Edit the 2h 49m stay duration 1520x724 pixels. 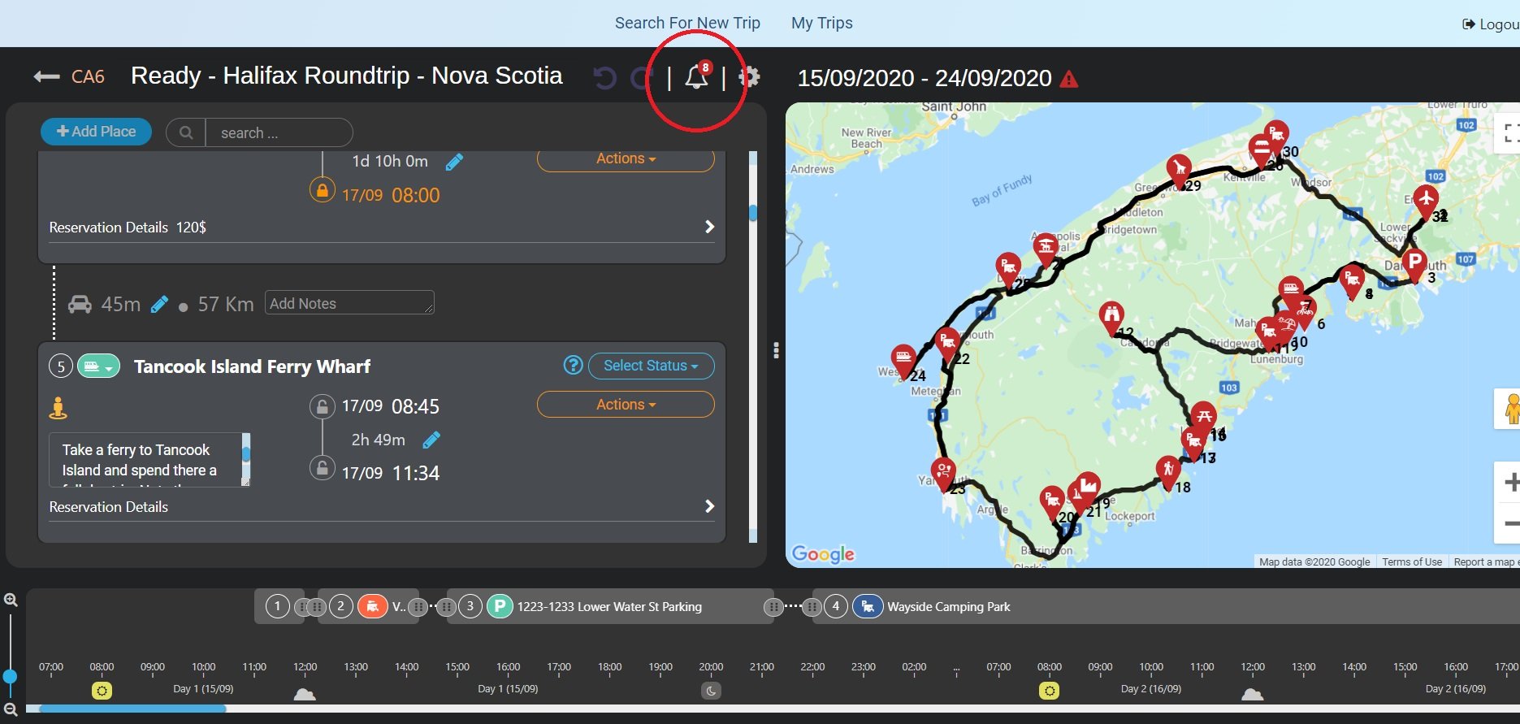pyautogui.click(x=431, y=440)
